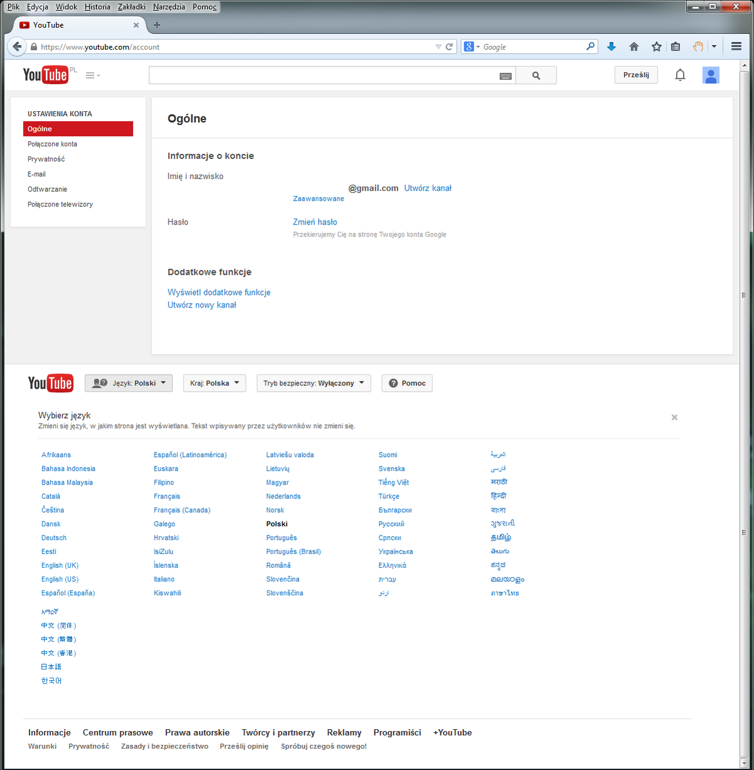754x770 pixels.
Task: Open the Narzędzia menu
Action: point(169,7)
